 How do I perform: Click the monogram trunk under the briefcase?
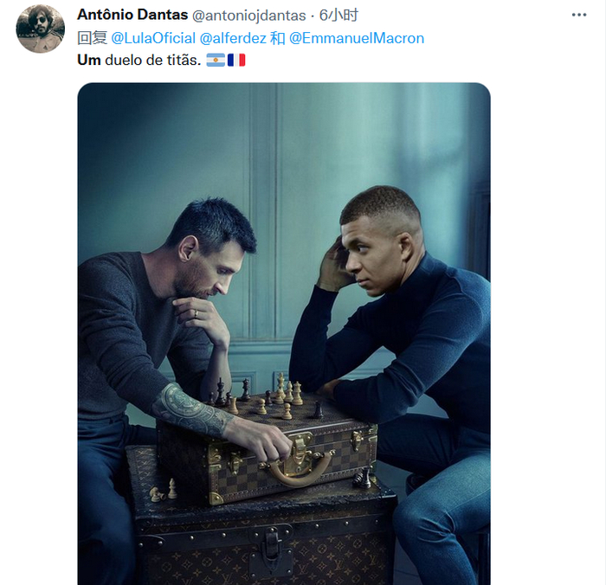click(263, 535)
